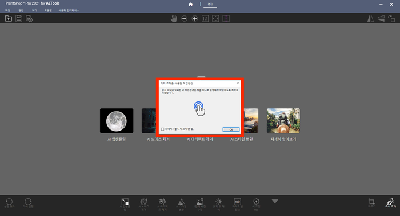Switch to the 편집 tab in the title bar

[210, 4]
